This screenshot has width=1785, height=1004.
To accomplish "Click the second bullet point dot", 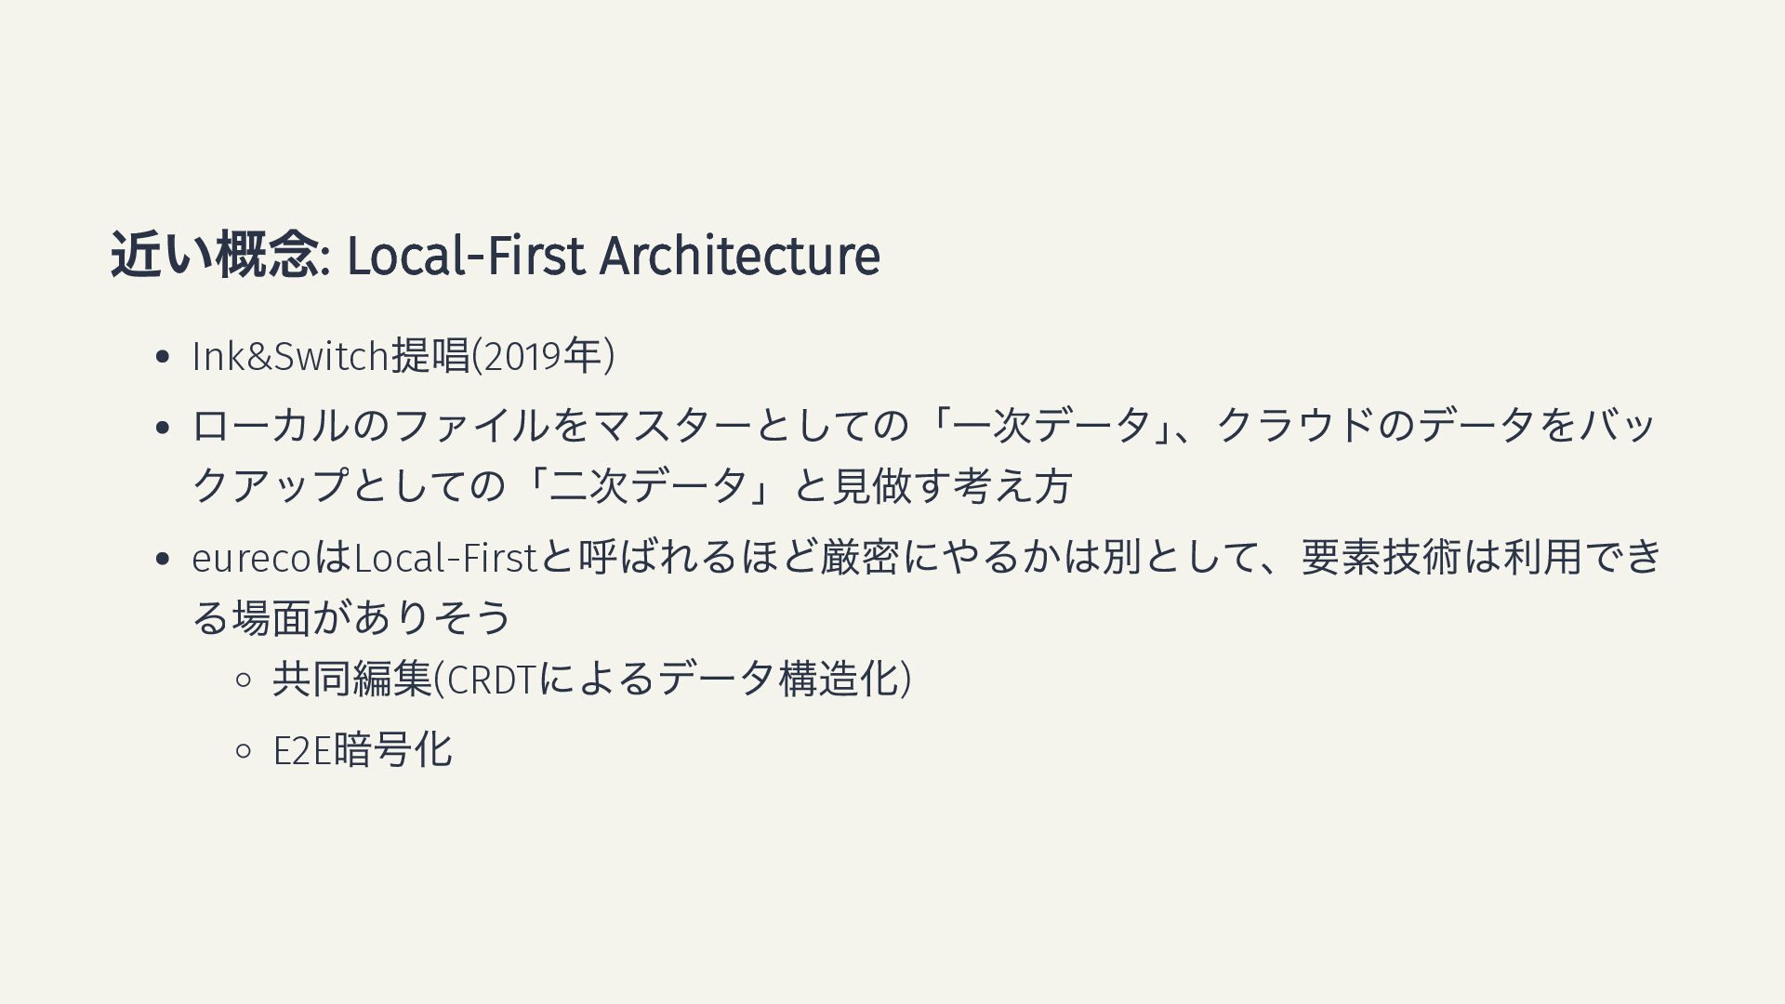I will (x=163, y=427).
